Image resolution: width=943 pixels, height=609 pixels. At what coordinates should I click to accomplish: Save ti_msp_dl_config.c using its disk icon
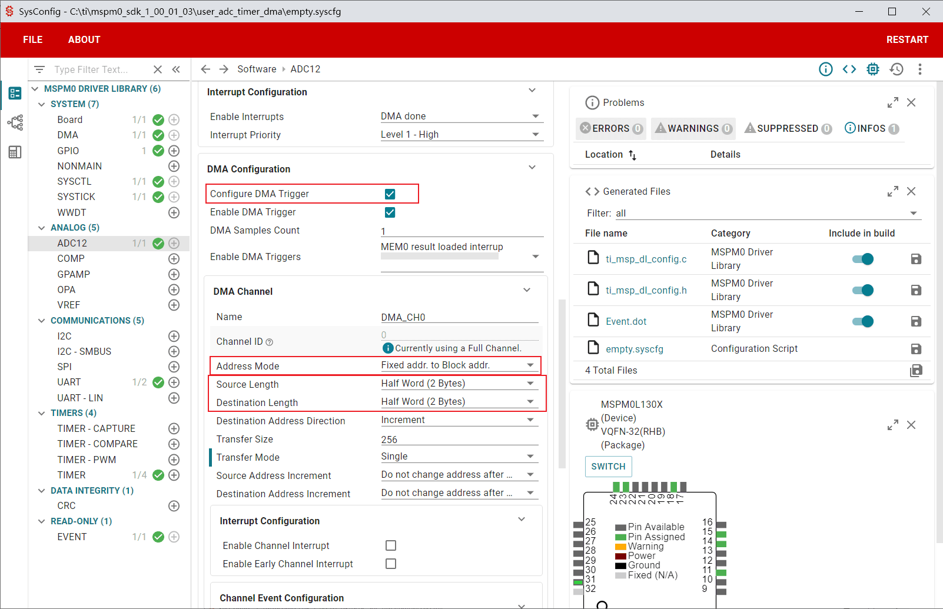coord(916,259)
